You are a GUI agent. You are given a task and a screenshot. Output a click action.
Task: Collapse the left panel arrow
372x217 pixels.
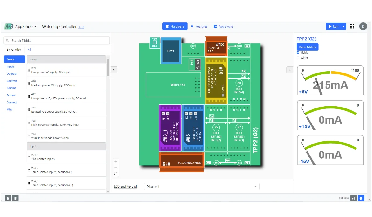coord(114,70)
